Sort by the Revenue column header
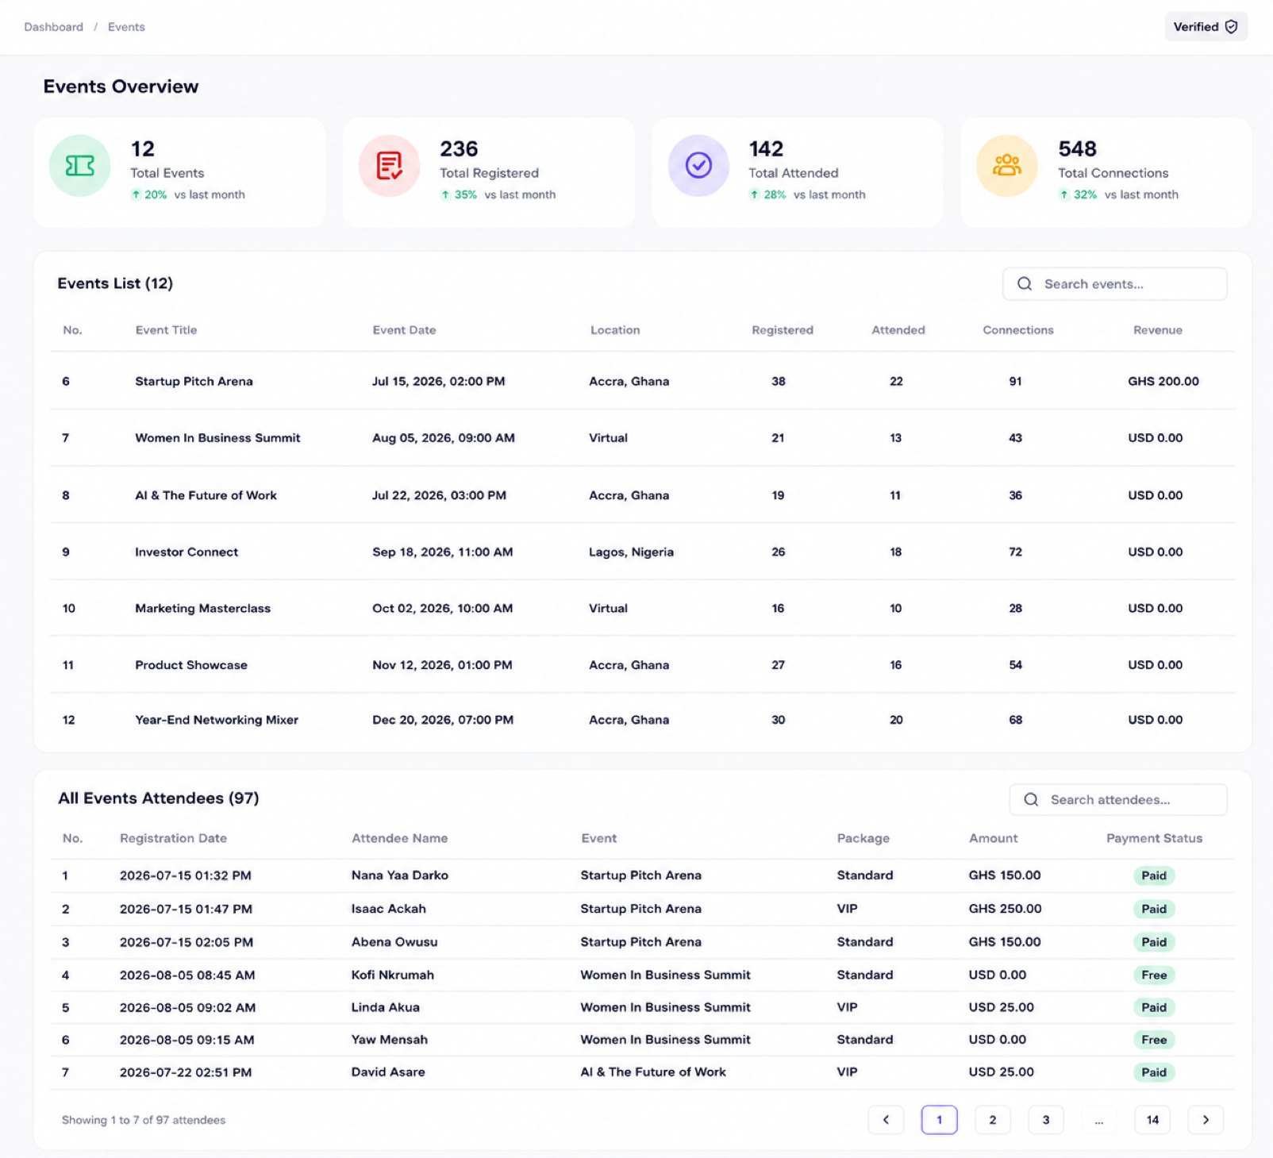Viewport: 1273px width, 1158px height. [x=1157, y=330]
